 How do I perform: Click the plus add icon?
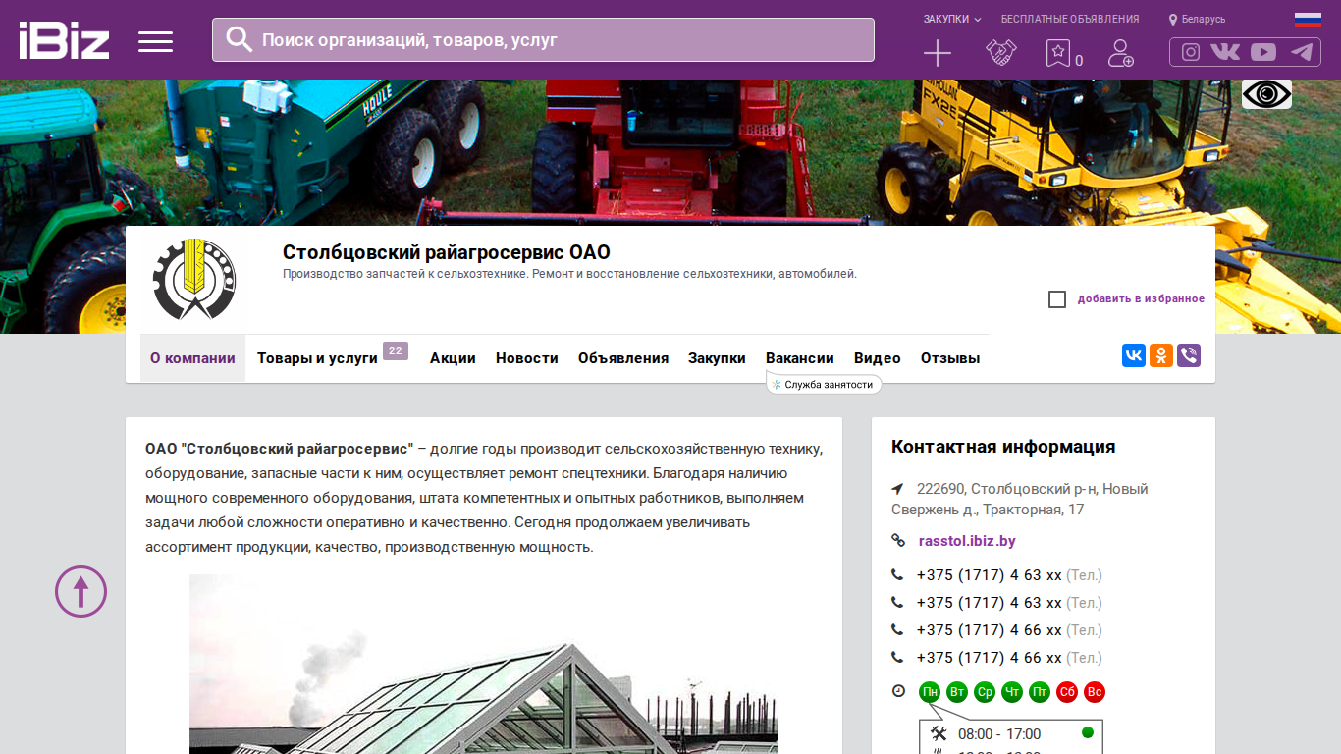pos(938,53)
